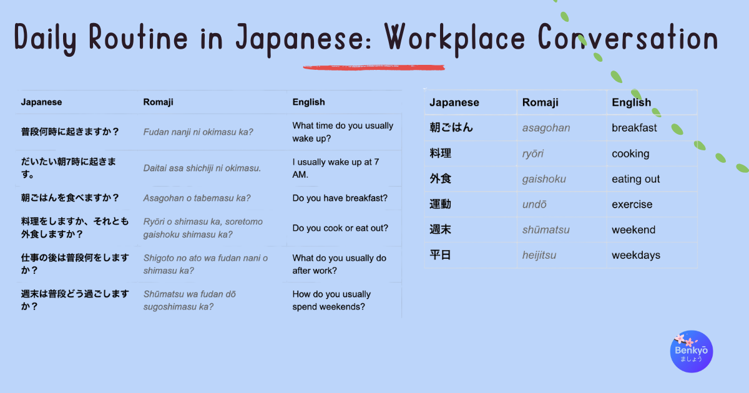Click 'Asagohan o tabemasu ka?' romaji

click(197, 198)
